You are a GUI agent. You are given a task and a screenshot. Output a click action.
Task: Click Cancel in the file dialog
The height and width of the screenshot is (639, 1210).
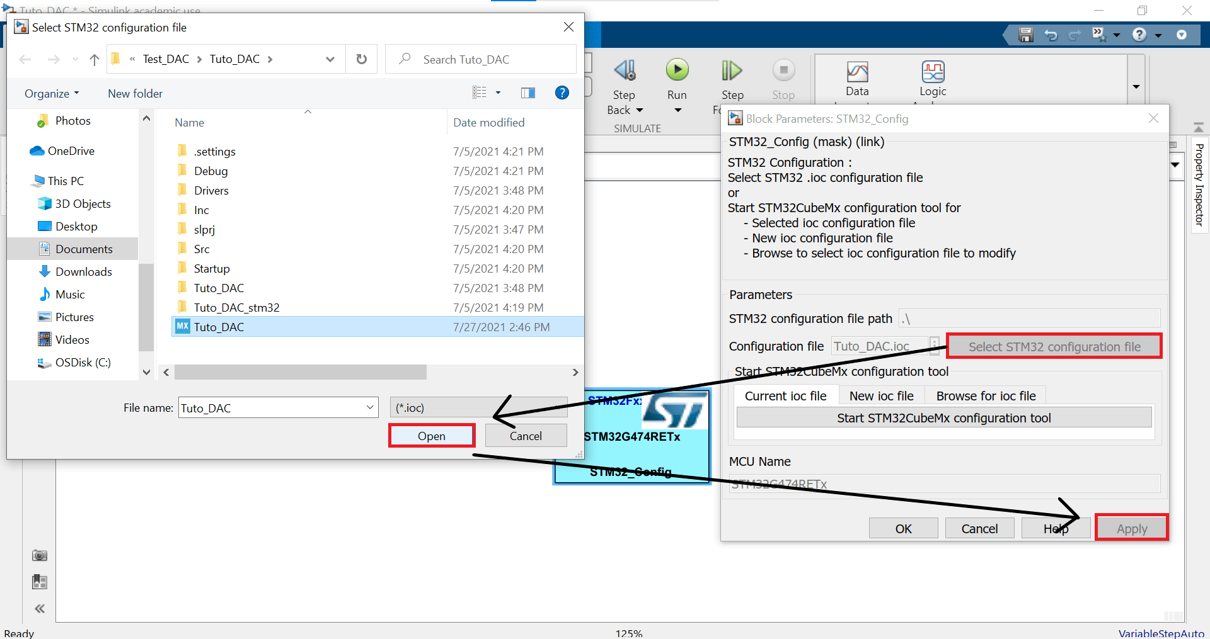click(526, 436)
